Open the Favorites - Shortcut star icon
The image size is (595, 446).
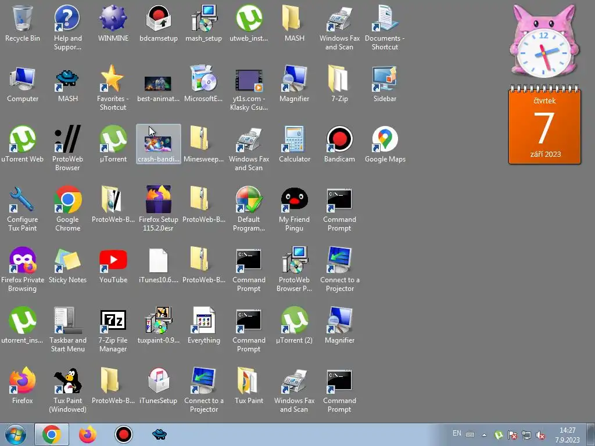point(113,87)
